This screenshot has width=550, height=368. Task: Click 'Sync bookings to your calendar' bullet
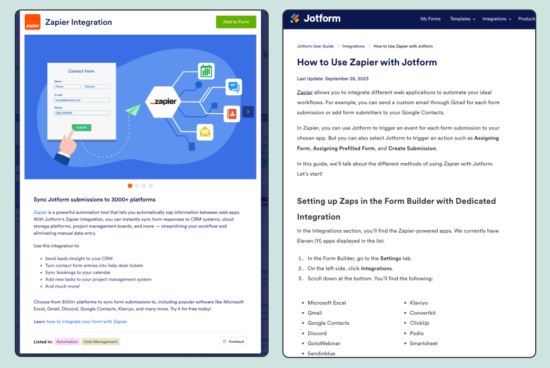[77, 273]
